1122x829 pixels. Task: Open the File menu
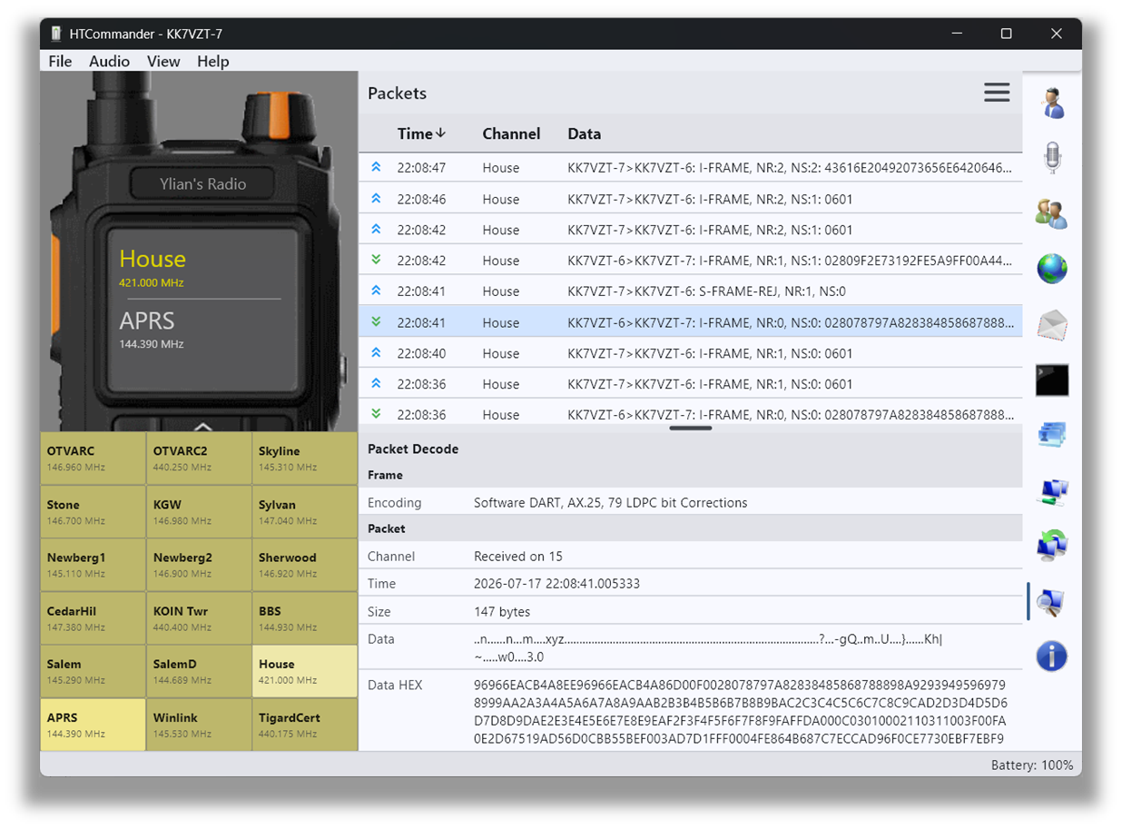coord(60,61)
